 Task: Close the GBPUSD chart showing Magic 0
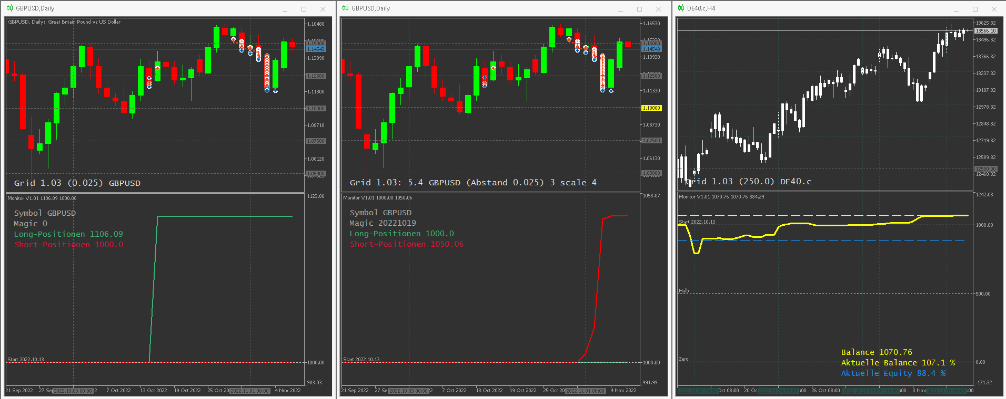click(323, 9)
